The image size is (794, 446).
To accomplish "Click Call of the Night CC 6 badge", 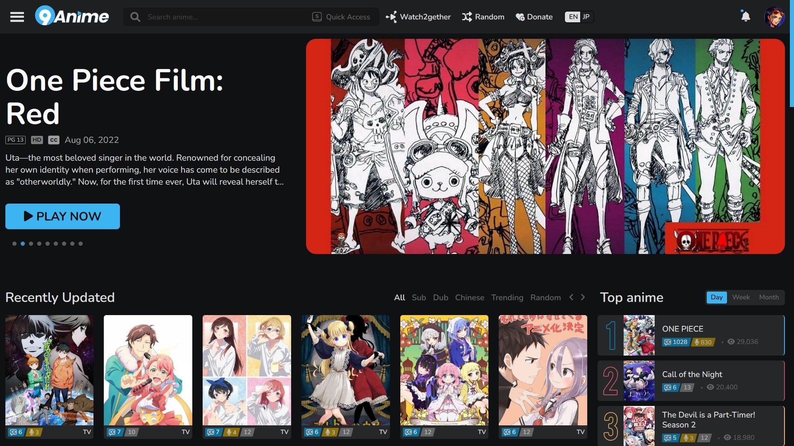I will coord(670,387).
